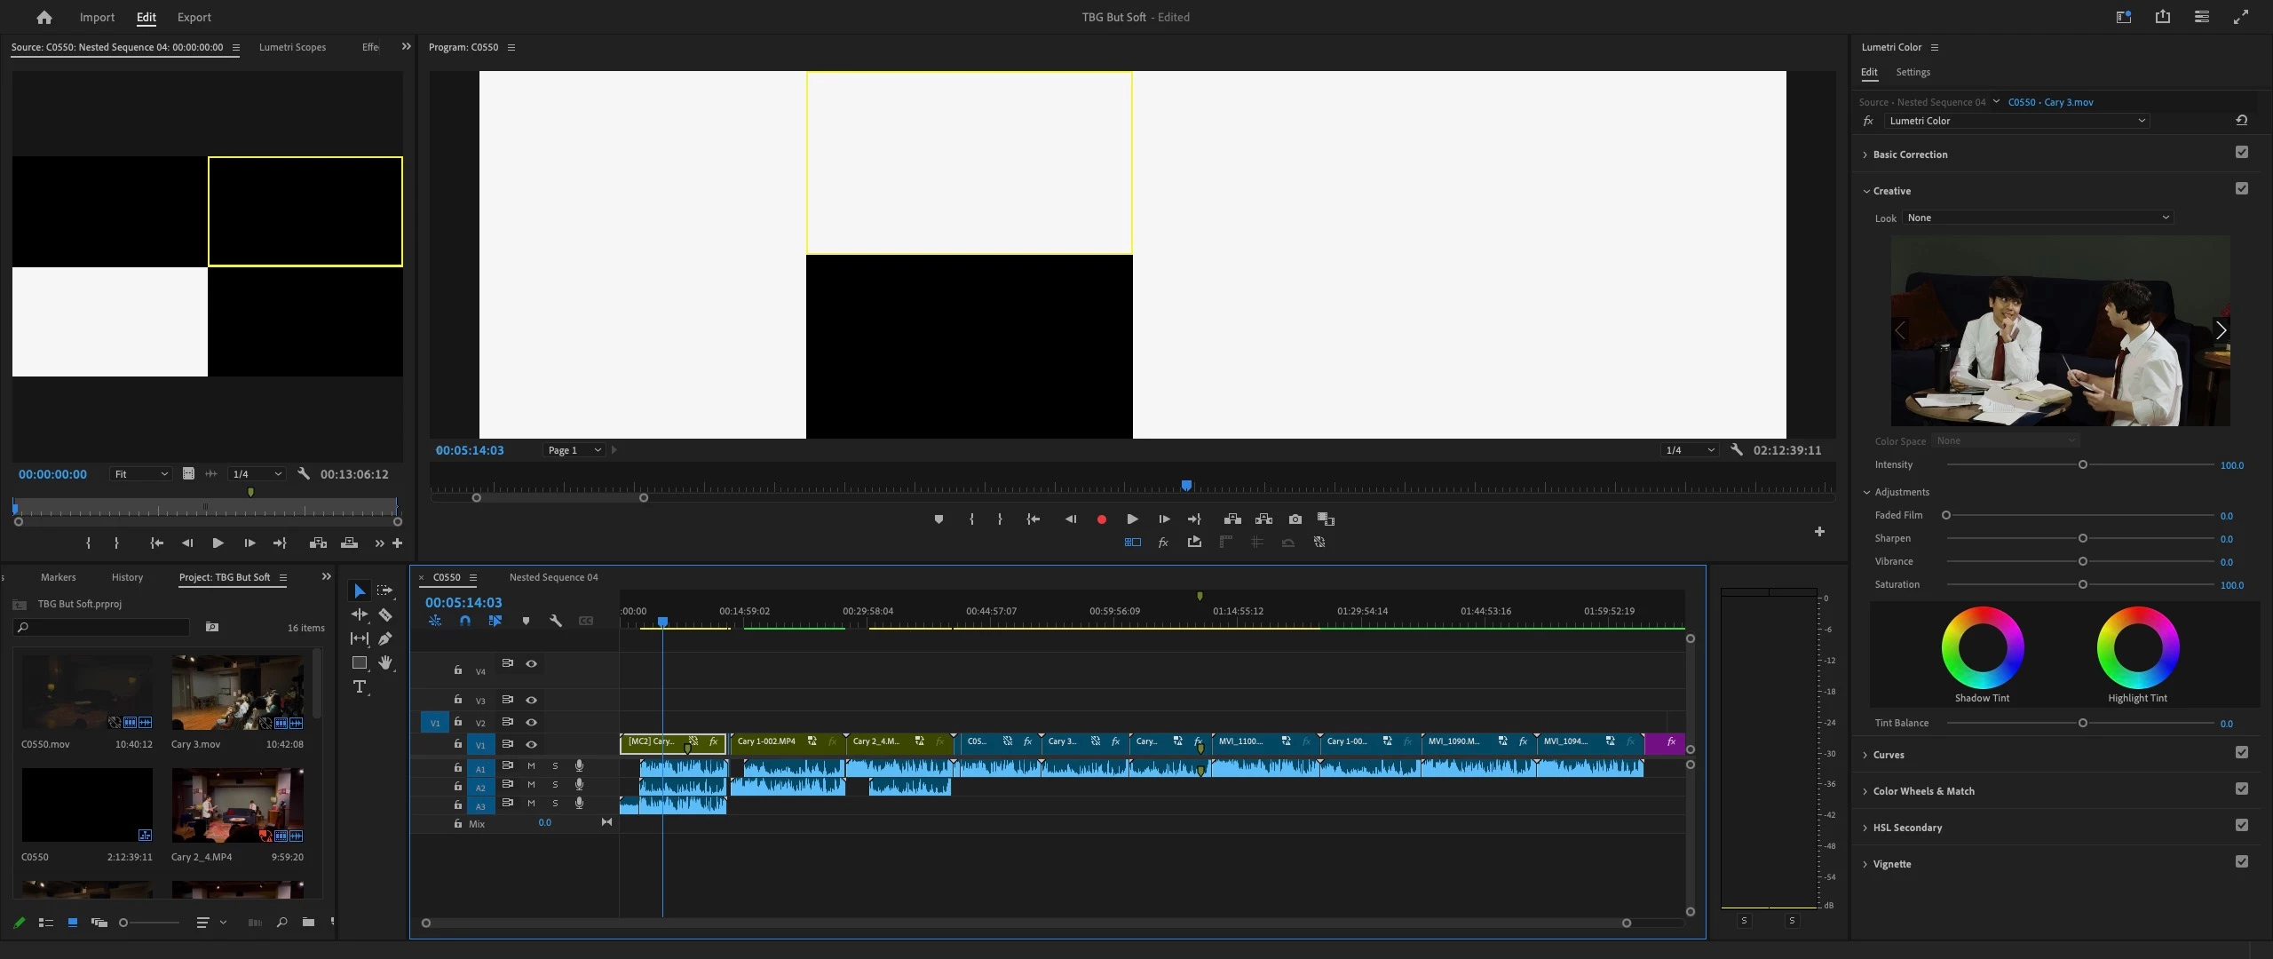Disable the Basic Correction checkbox
The width and height of the screenshot is (2273, 959).
2242,153
